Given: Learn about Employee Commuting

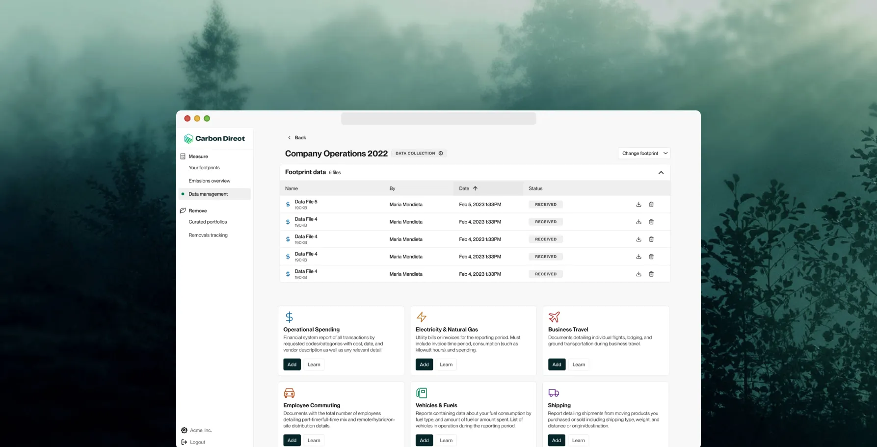Looking at the screenshot, I should pos(314,441).
